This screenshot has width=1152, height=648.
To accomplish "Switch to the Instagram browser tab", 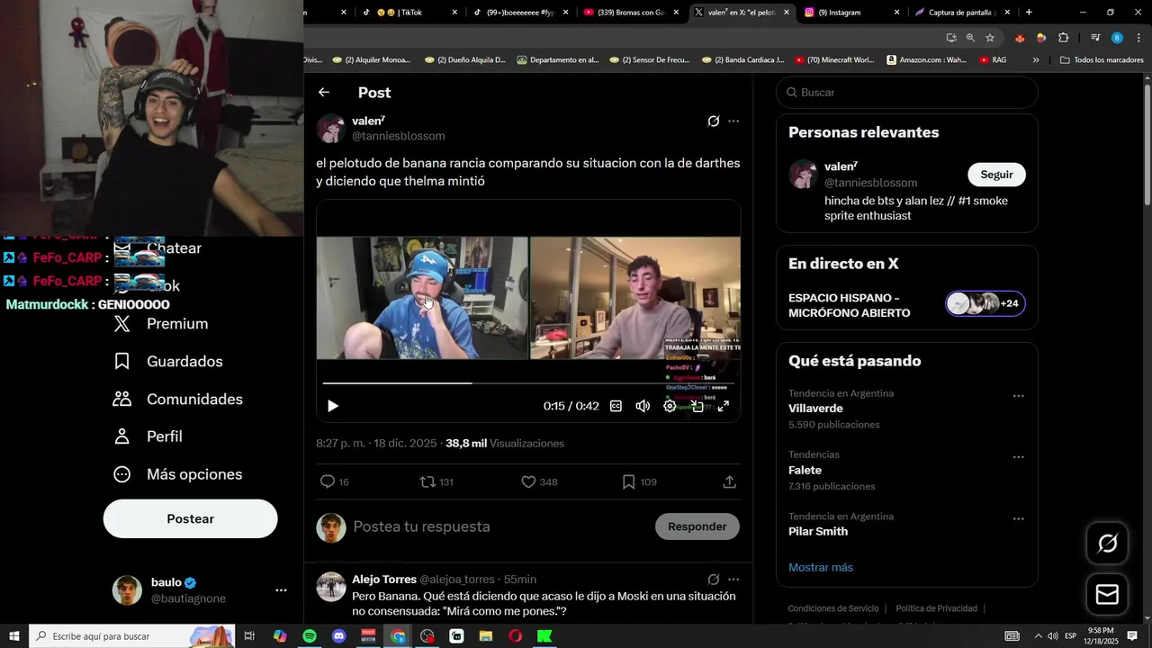I will click(850, 13).
